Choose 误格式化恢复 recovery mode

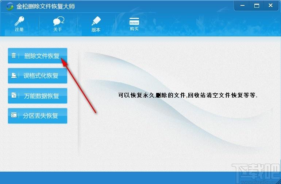38,76
